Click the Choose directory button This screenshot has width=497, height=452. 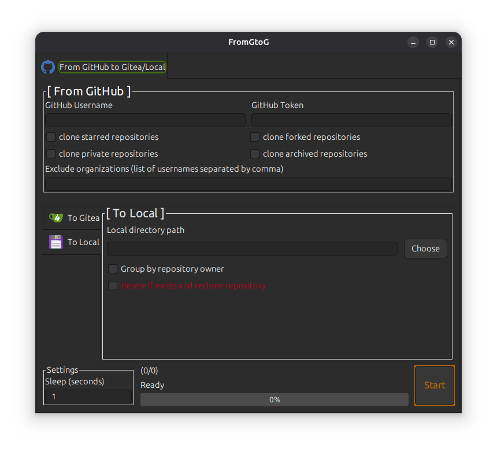tap(425, 249)
